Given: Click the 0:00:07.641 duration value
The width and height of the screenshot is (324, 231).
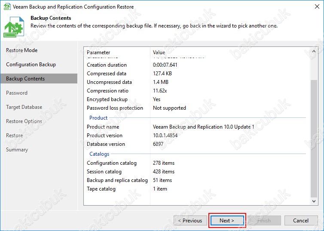Looking at the screenshot, I should (x=165, y=65).
